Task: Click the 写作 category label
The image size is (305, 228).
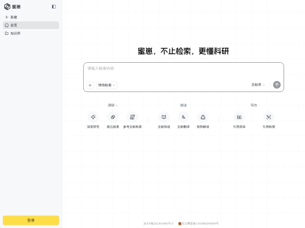Action: tap(254, 105)
